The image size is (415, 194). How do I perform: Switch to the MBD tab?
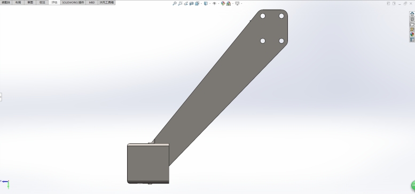(91, 2)
